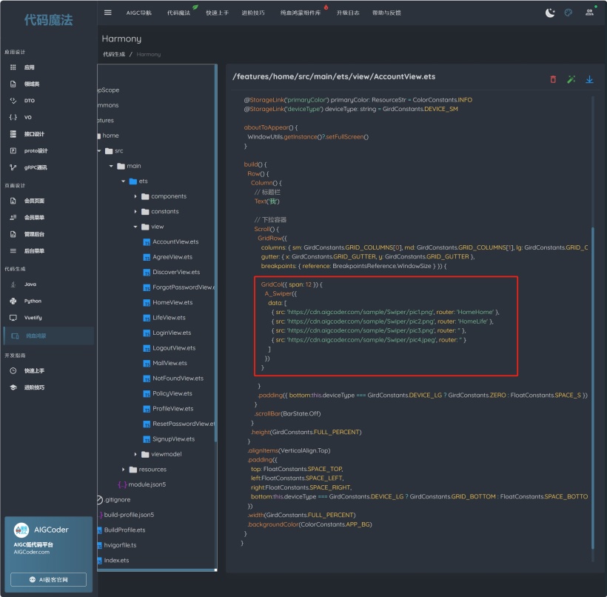
Task: Click the 代码生成 breadcrumb link
Action: pyautogui.click(x=113, y=55)
